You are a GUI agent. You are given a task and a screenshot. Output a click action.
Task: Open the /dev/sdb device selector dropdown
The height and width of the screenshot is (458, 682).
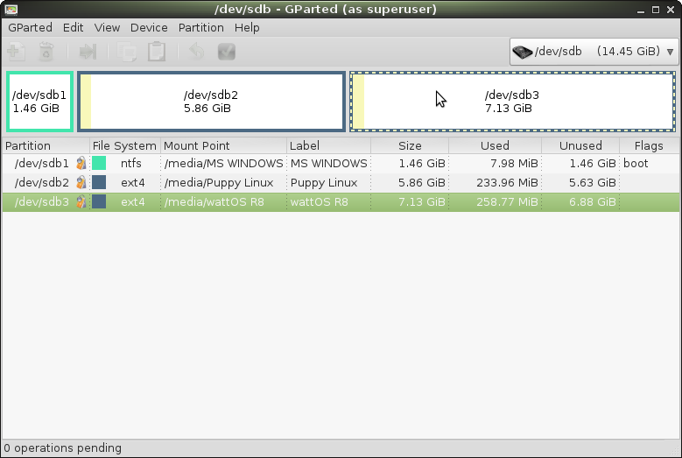[594, 52]
